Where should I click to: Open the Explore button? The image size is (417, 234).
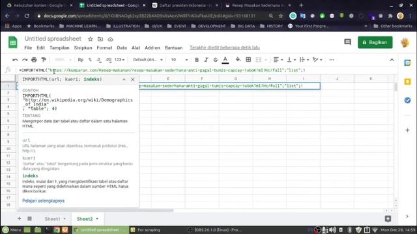click(388, 218)
